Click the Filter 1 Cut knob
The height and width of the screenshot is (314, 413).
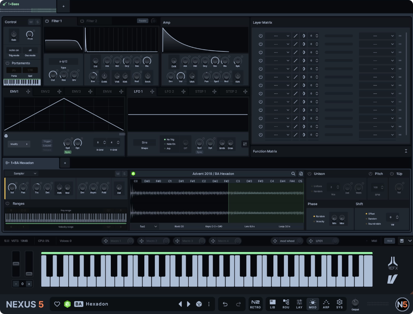click(53, 75)
